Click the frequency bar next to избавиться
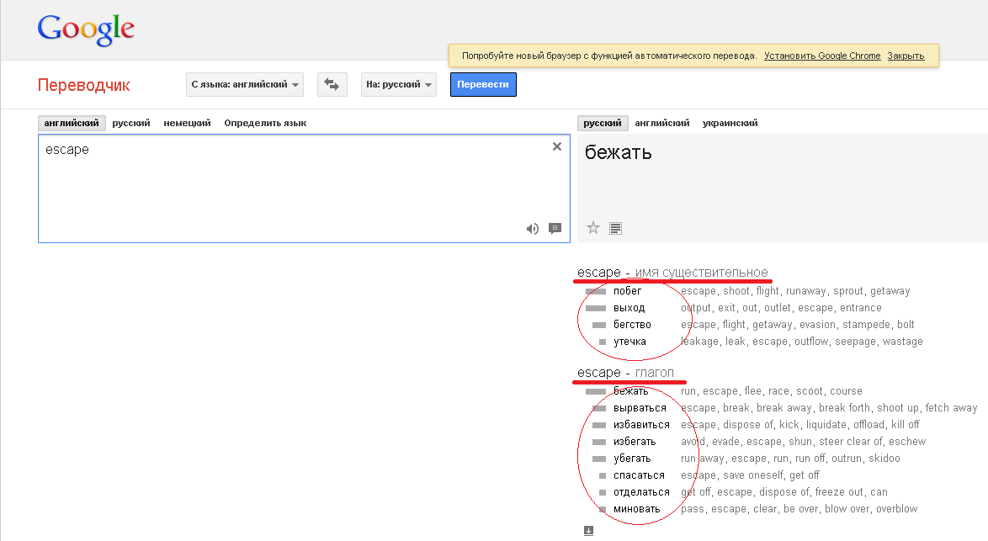The height and width of the screenshot is (541, 988). coord(599,425)
